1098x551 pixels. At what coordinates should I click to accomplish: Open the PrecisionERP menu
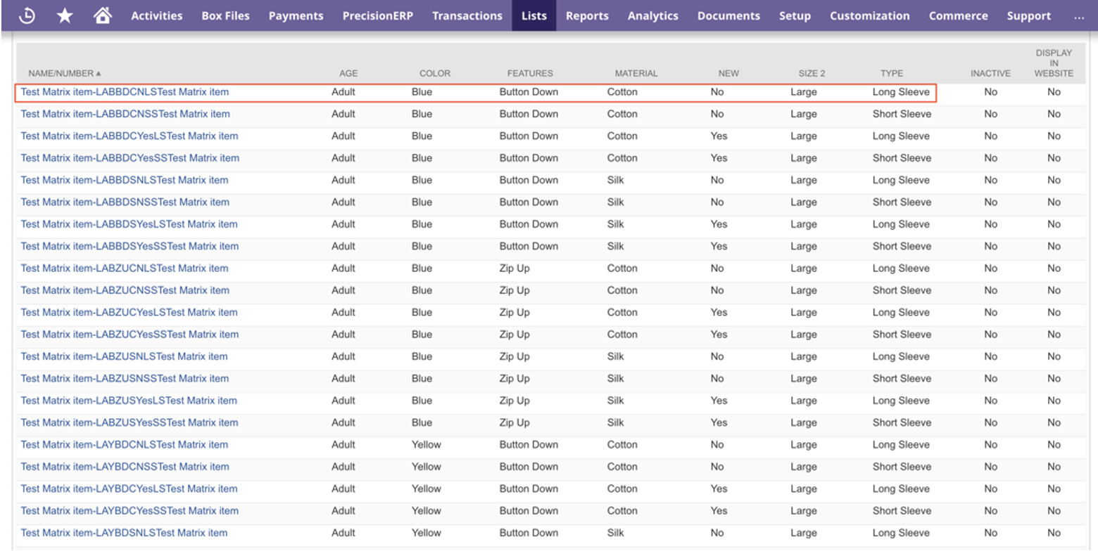pyautogui.click(x=377, y=15)
